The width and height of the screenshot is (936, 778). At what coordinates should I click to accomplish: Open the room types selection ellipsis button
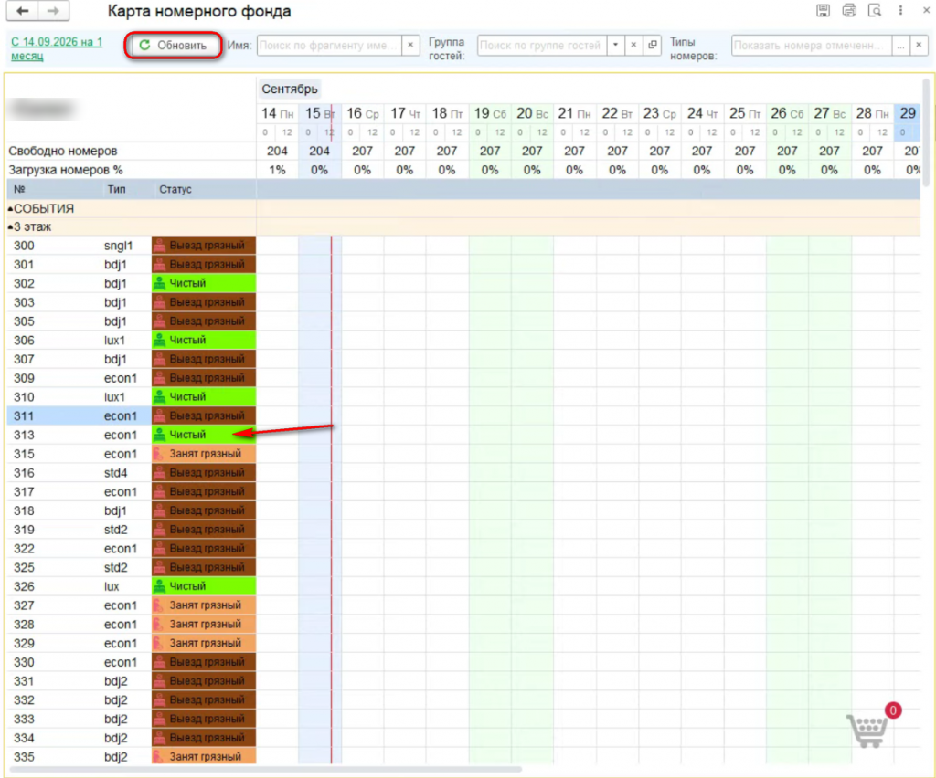coord(901,46)
